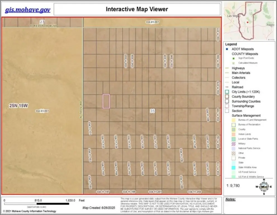Select the County Boundary legend box
The image size is (277, 215).
point(227,97)
